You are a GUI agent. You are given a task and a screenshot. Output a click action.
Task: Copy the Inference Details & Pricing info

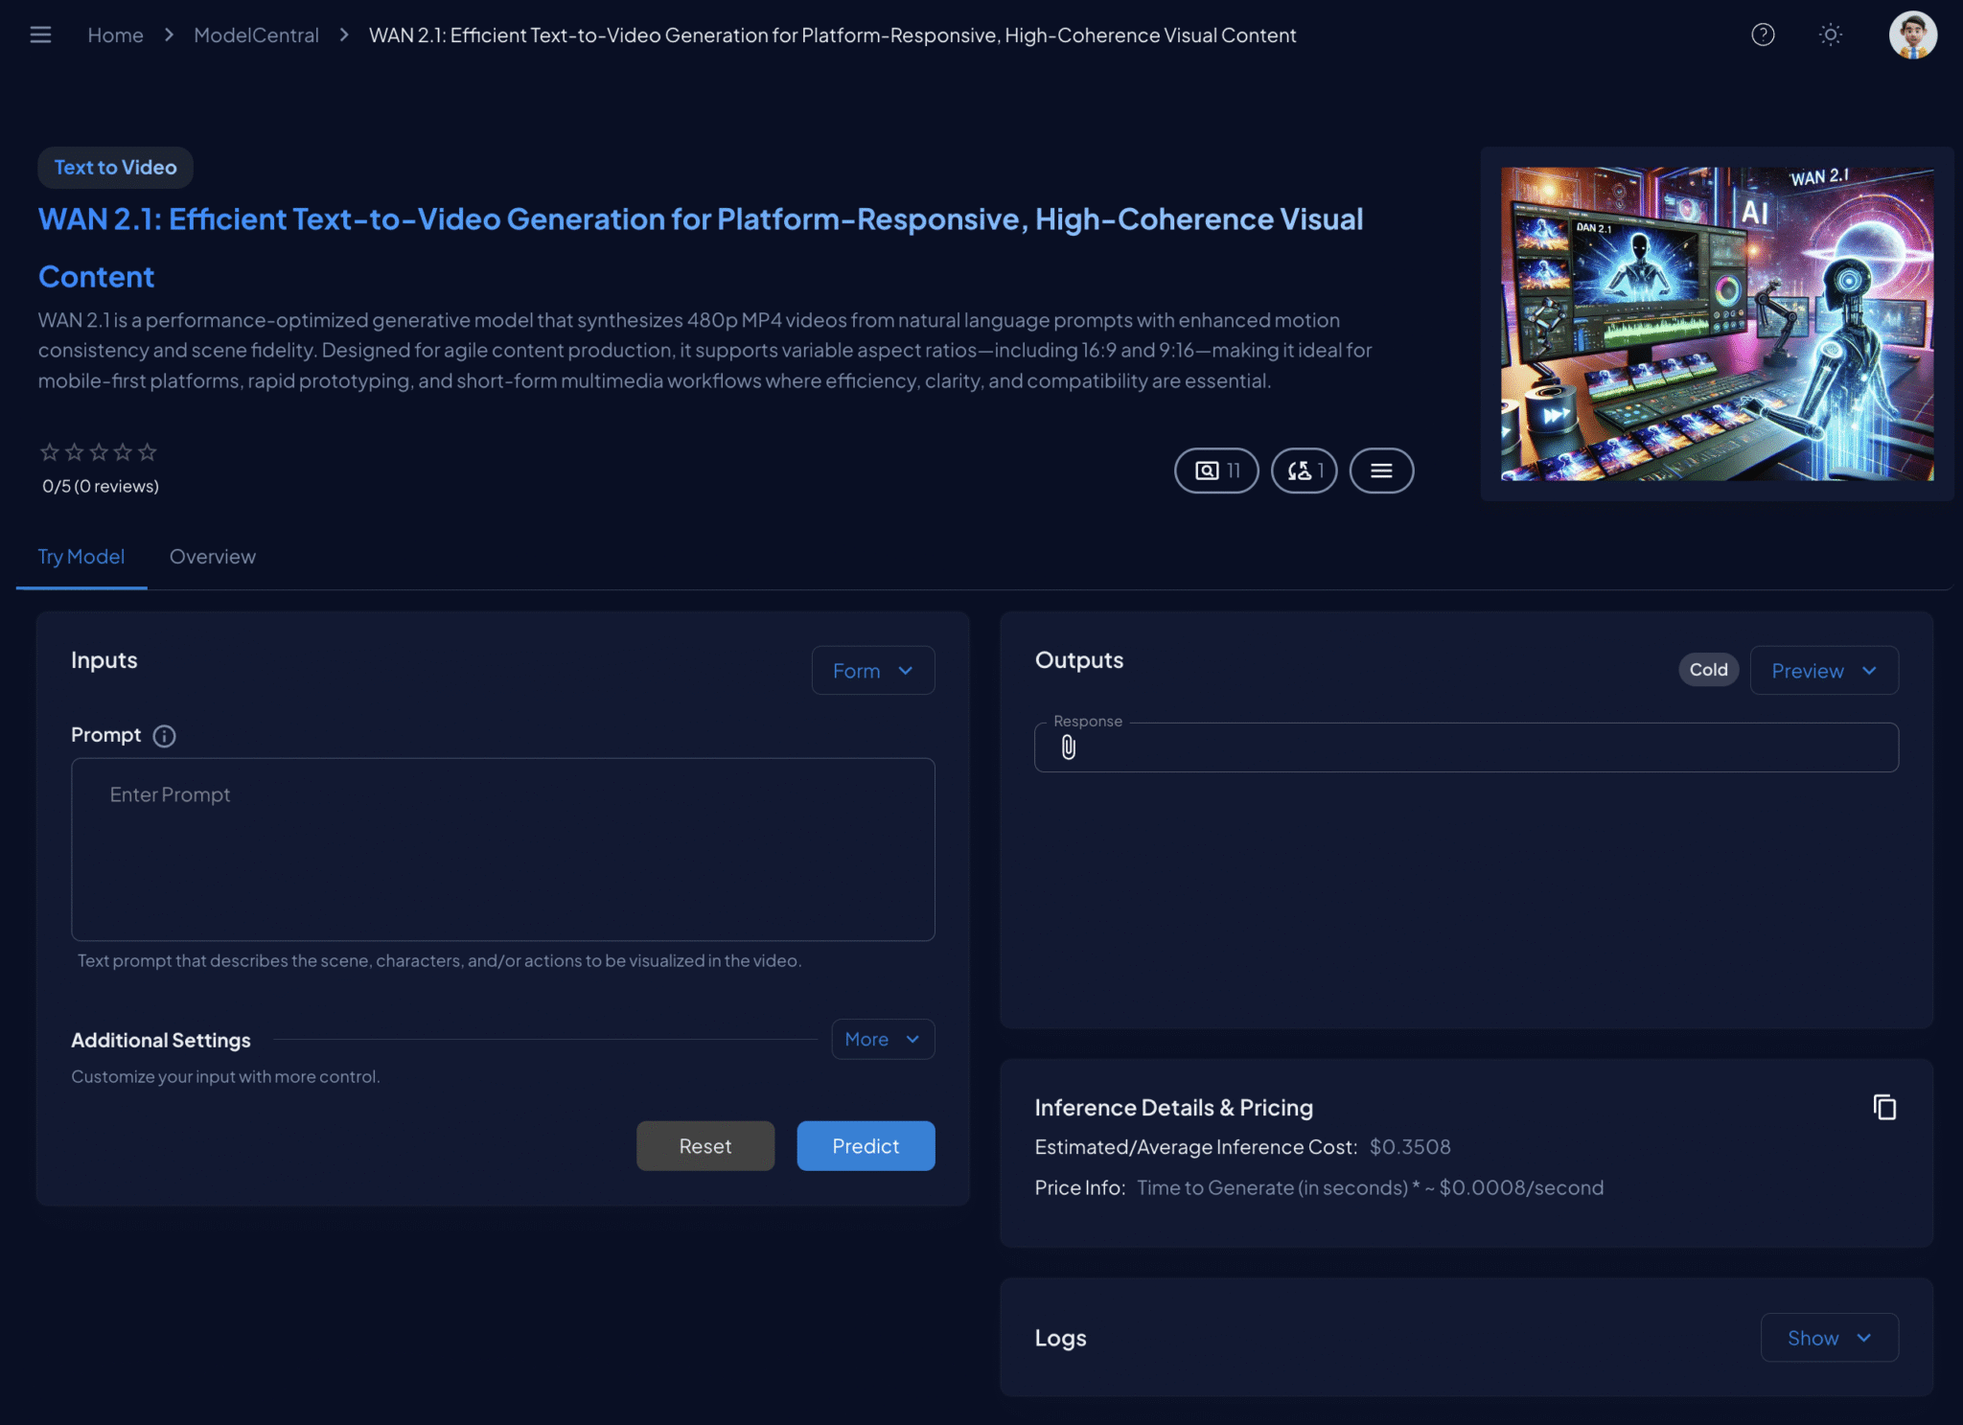click(1885, 1107)
